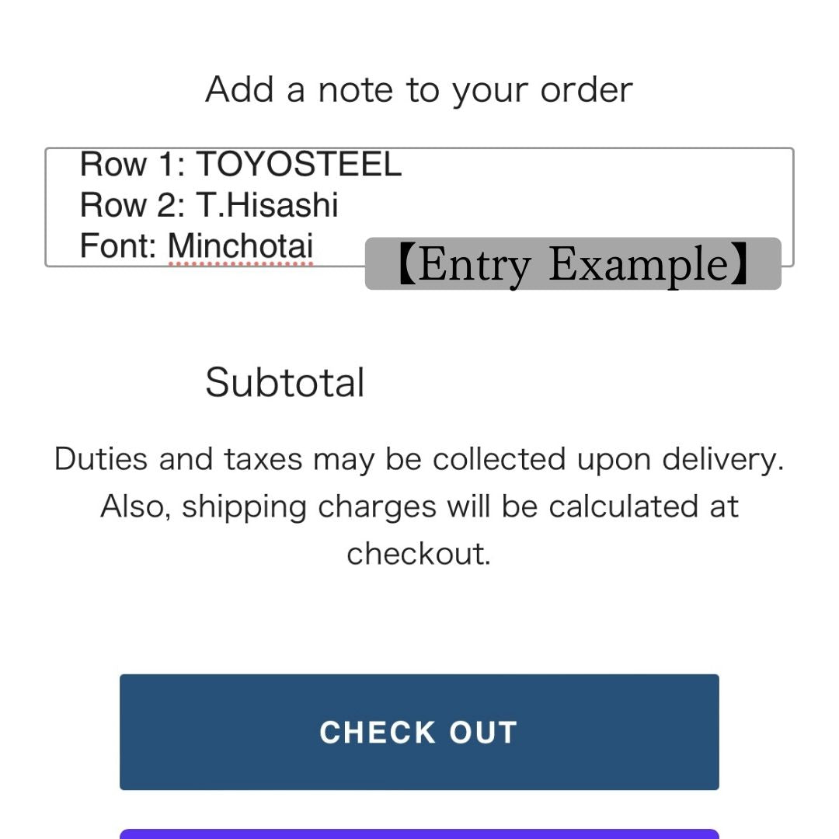Click the Row 1: prefix in the note

click(132, 165)
